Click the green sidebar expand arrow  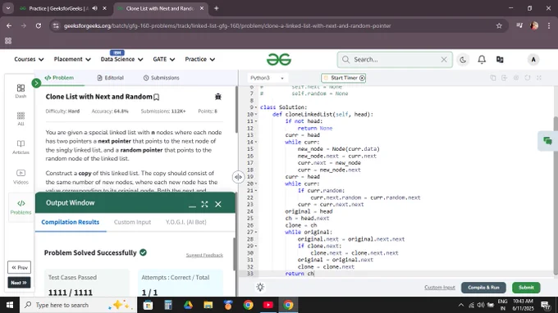point(36,83)
